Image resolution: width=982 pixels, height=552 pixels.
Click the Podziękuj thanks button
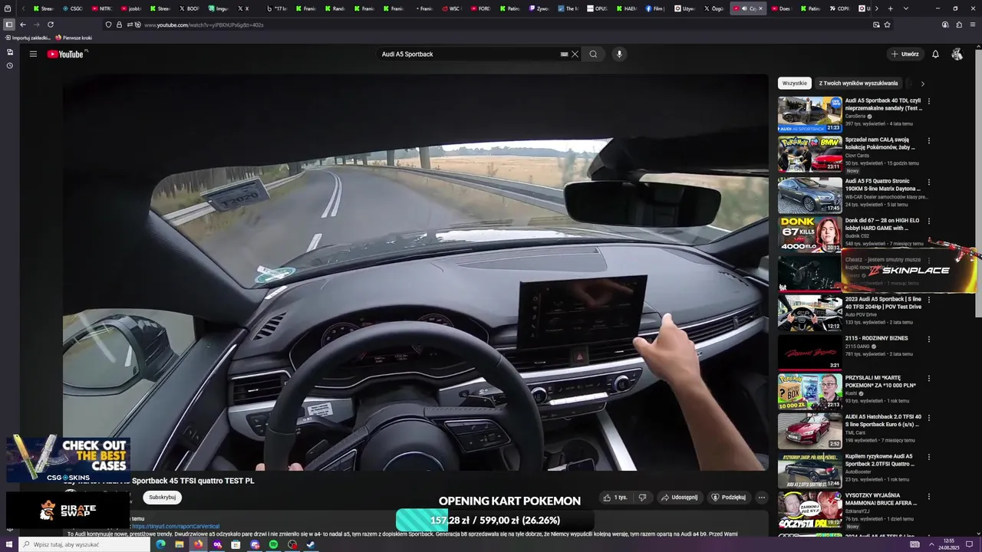tap(728, 498)
